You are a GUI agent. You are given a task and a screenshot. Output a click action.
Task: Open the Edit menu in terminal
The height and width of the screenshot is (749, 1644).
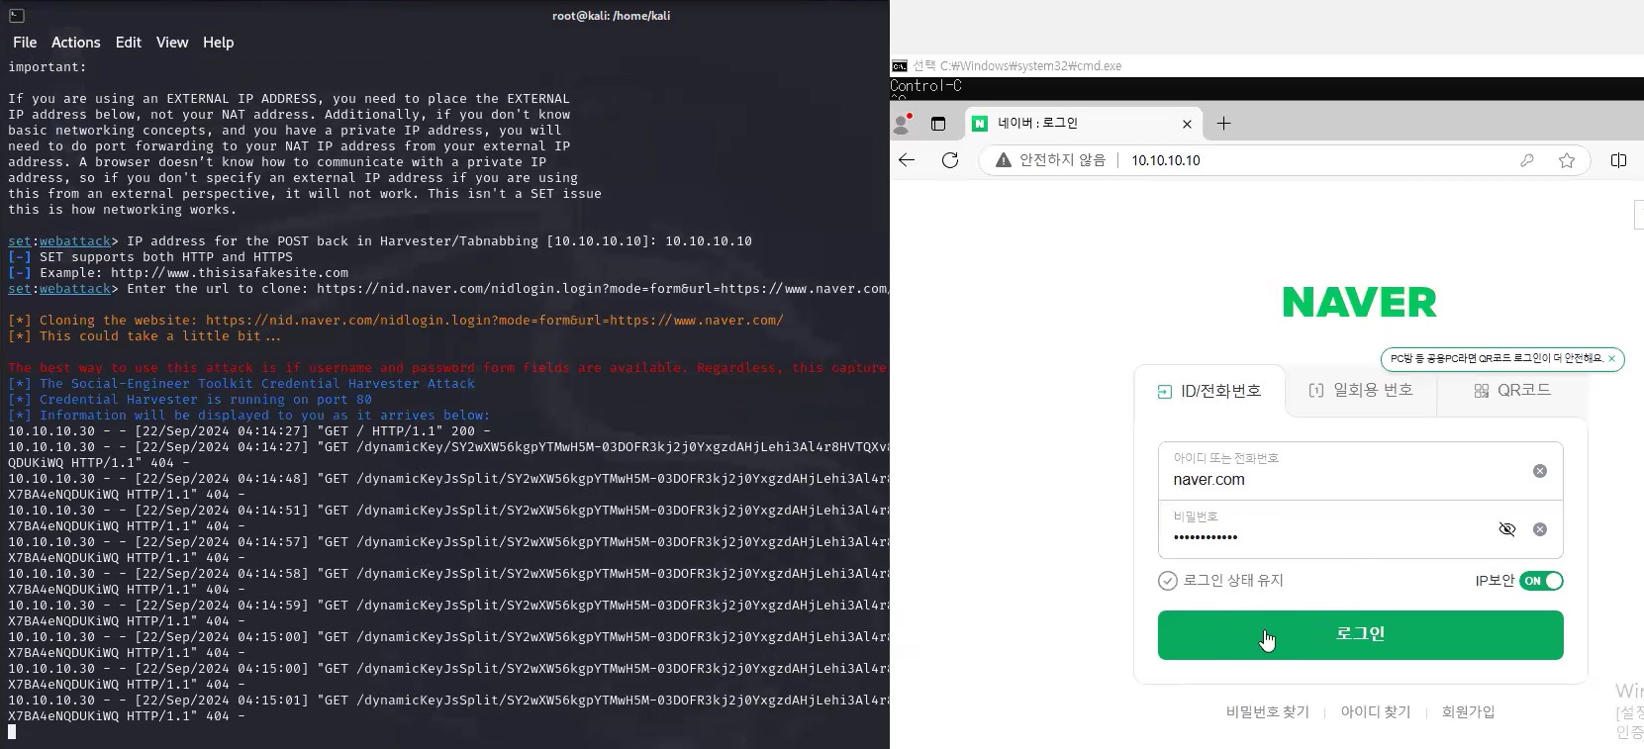tap(128, 43)
